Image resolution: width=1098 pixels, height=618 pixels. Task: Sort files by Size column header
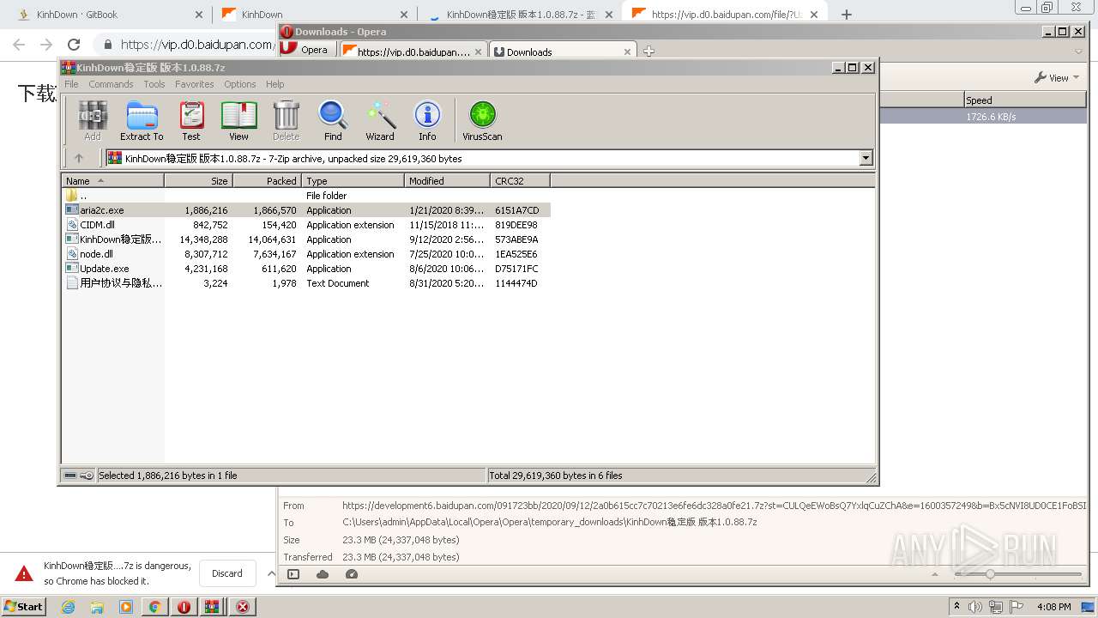point(198,180)
